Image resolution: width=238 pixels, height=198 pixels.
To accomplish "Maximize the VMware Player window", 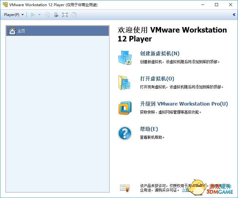I will [217, 5].
